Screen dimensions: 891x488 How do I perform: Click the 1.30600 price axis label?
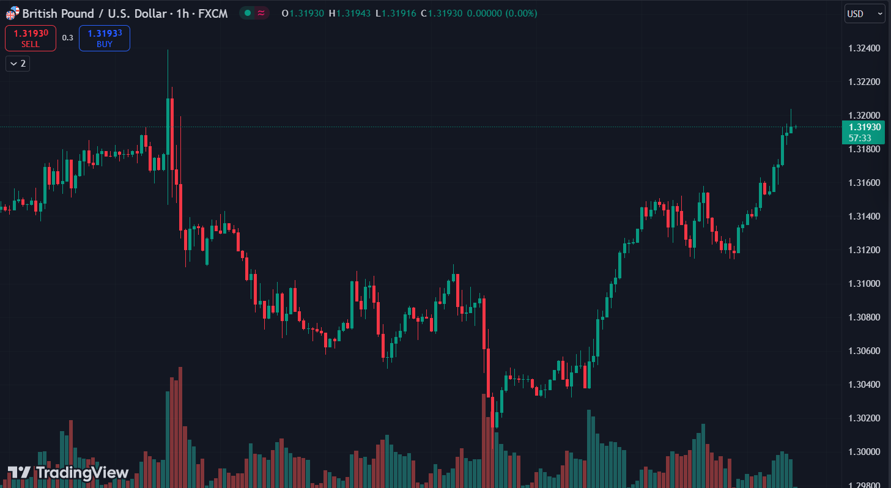[865, 351]
